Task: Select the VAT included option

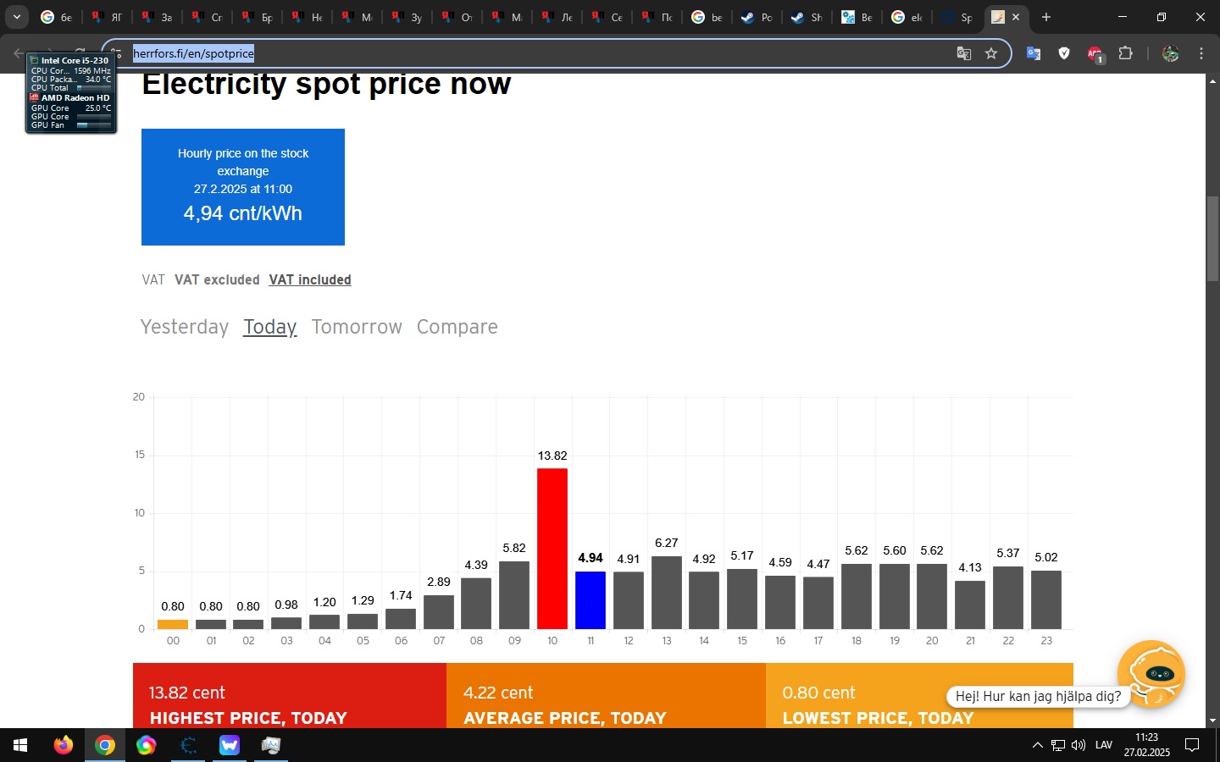Action: click(310, 279)
